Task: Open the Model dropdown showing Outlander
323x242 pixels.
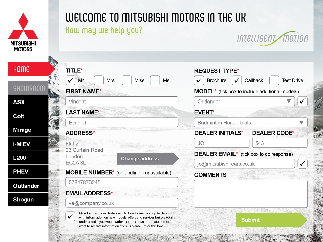Action: tap(244, 101)
